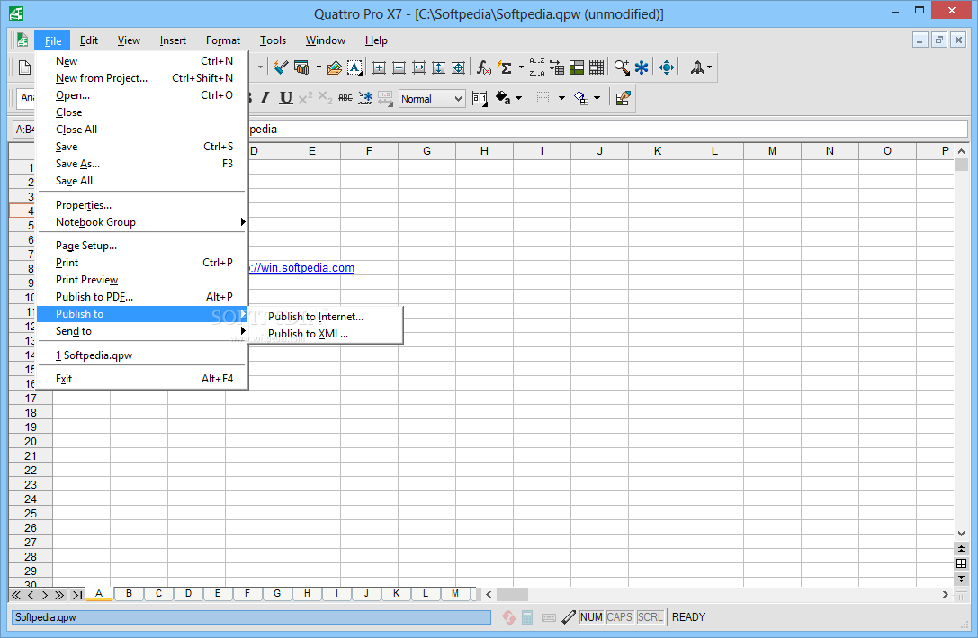Viewport: 978px width, 638px height.
Task: Toggle the SCRL lock indicator
Action: (650, 616)
